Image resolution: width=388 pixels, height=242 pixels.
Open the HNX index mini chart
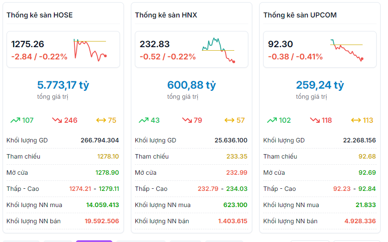[219, 49]
